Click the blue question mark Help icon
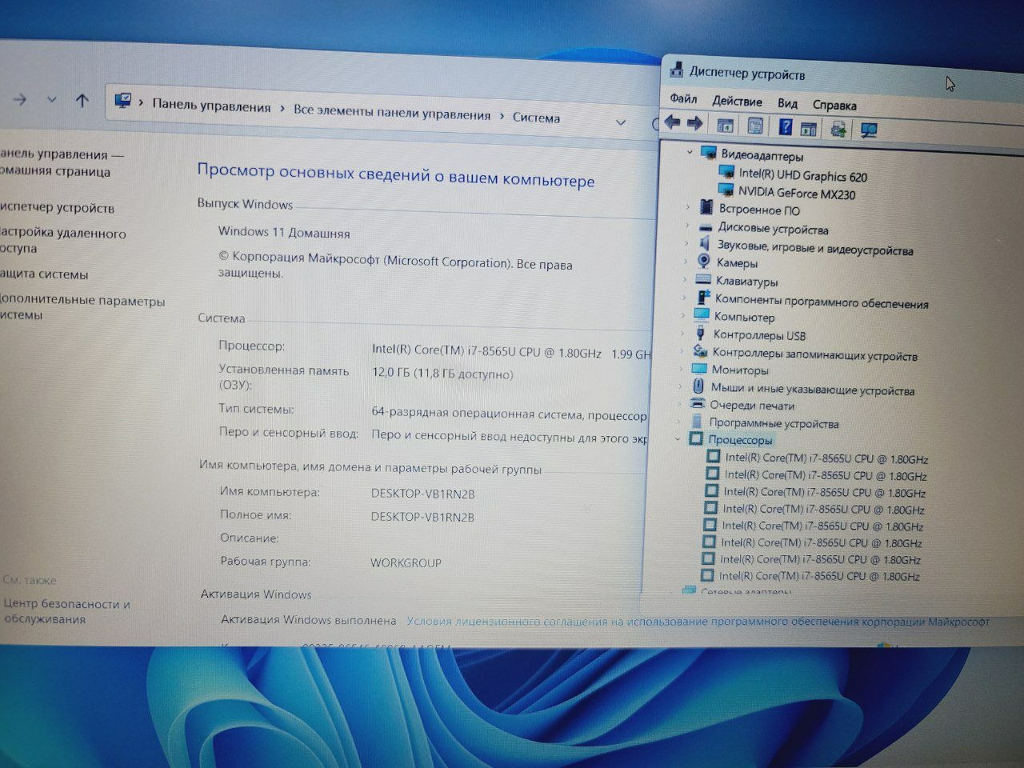Viewport: 1024px width, 768px height. pos(786,127)
